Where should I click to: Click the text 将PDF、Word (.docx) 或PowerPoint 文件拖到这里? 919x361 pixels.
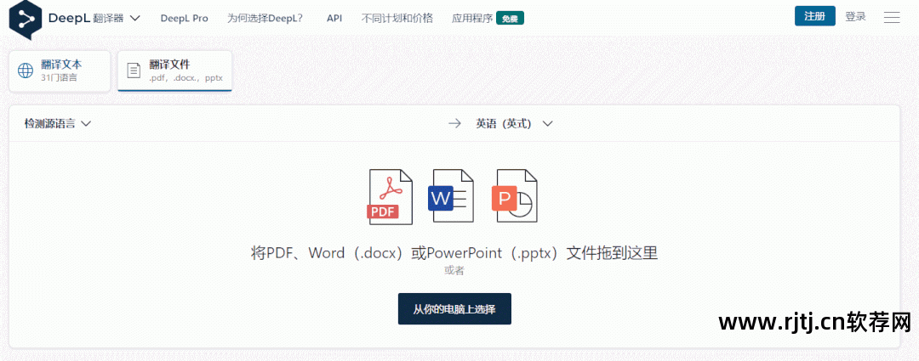454,253
